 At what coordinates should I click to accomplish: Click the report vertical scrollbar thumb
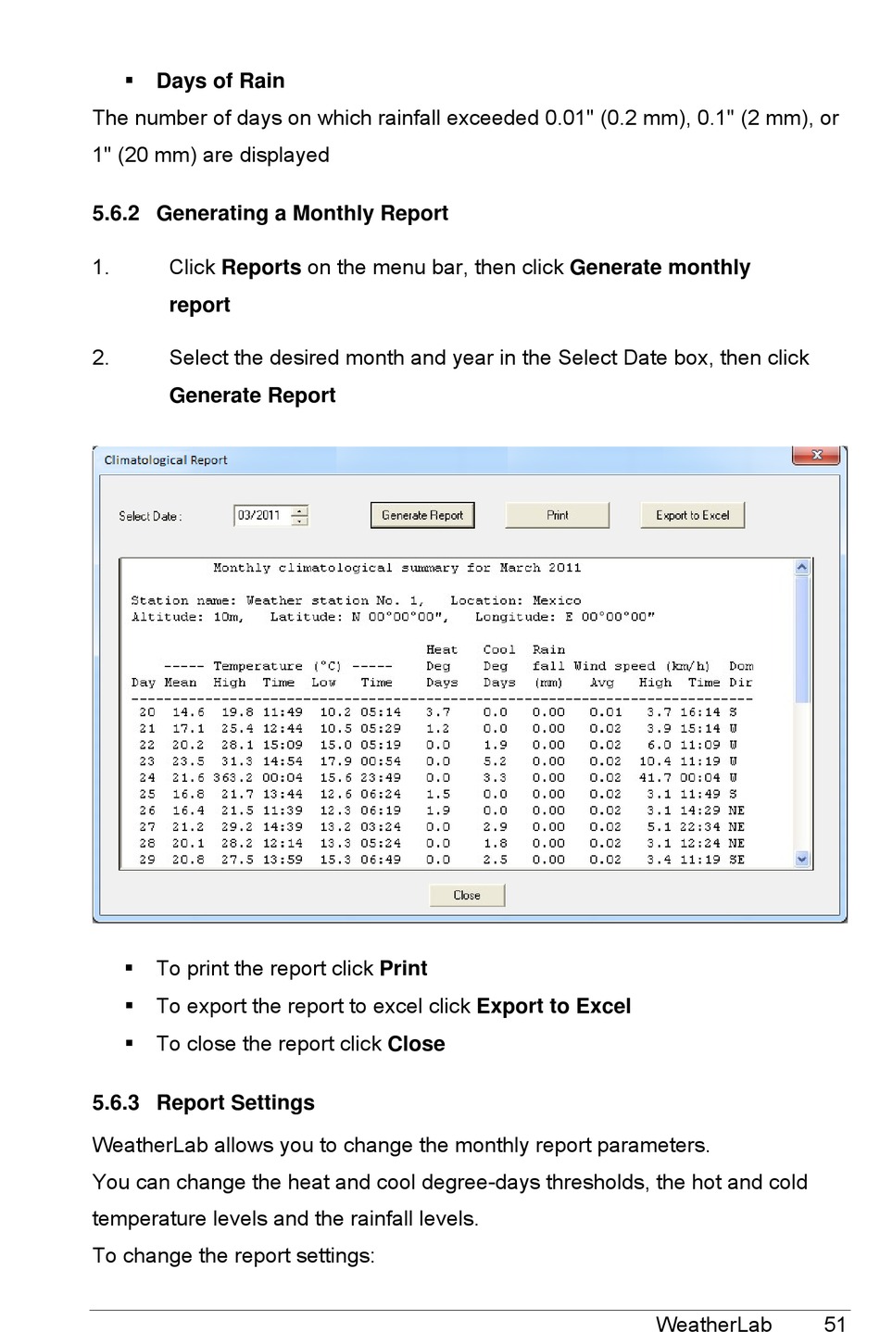pyautogui.click(x=802, y=638)
